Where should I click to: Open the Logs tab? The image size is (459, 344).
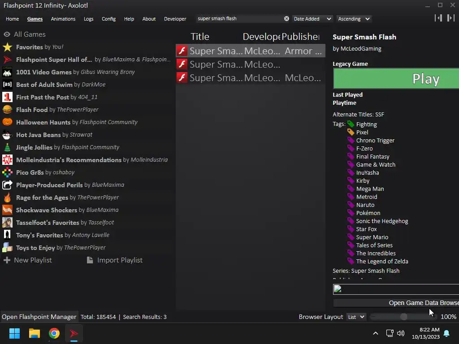point(88,19)
